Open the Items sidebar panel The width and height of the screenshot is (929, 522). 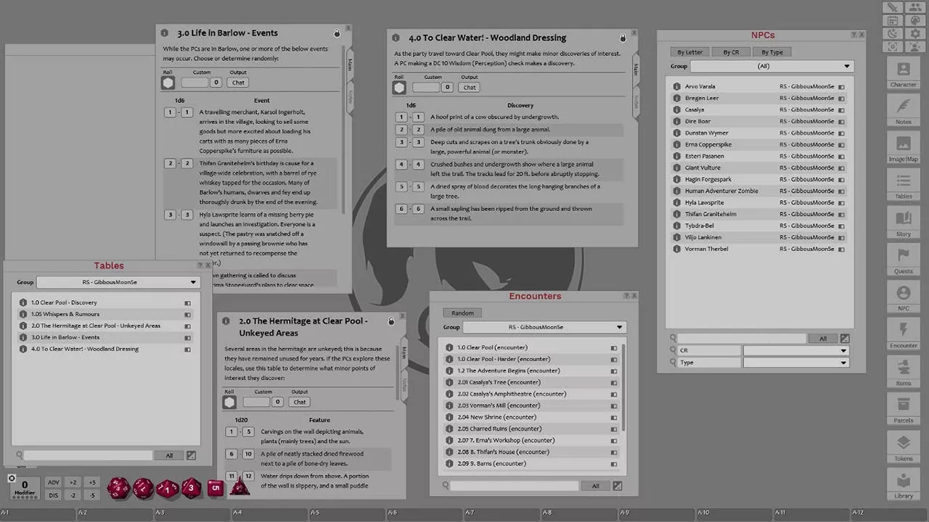coord(903,372)
